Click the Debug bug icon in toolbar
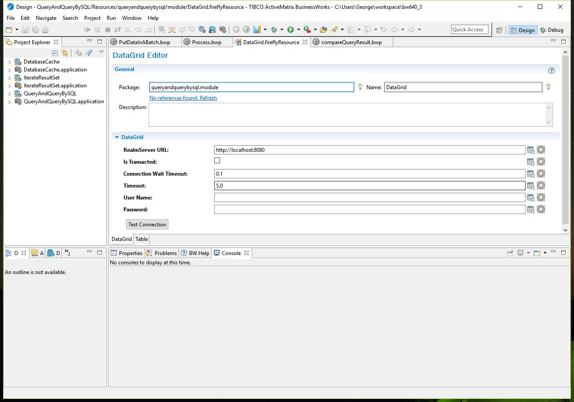This screenshot has height=402, width=574. [274, 30]
